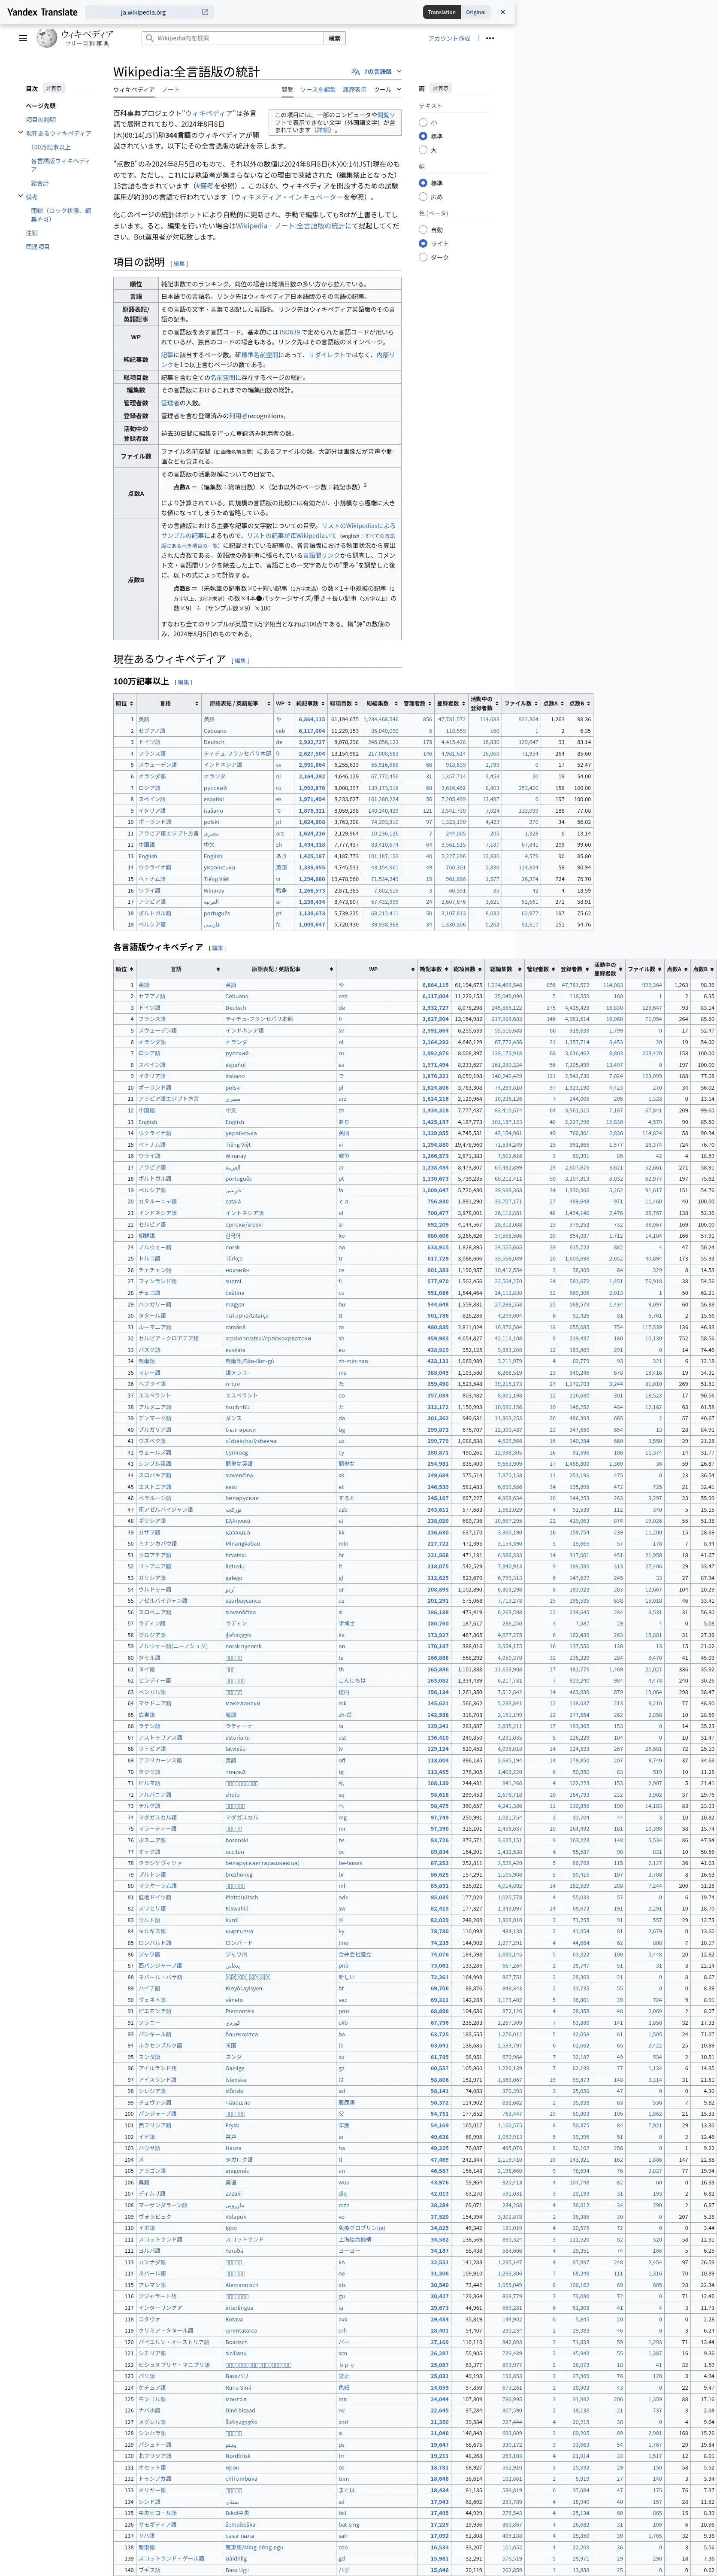
Task: Hide the 目次 contents with 非表示
Action: coord(53,88)
